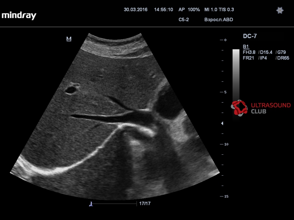Click the date 30.03.2016
294x220 pixels.
[x=136, y=10]
